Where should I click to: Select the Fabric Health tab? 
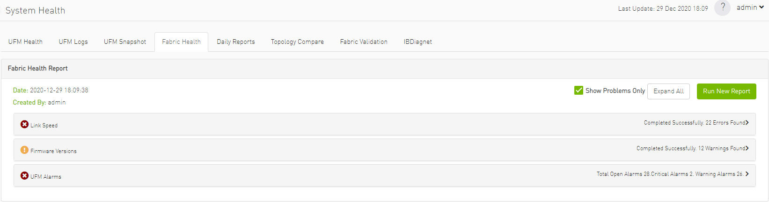coord(181,42)
